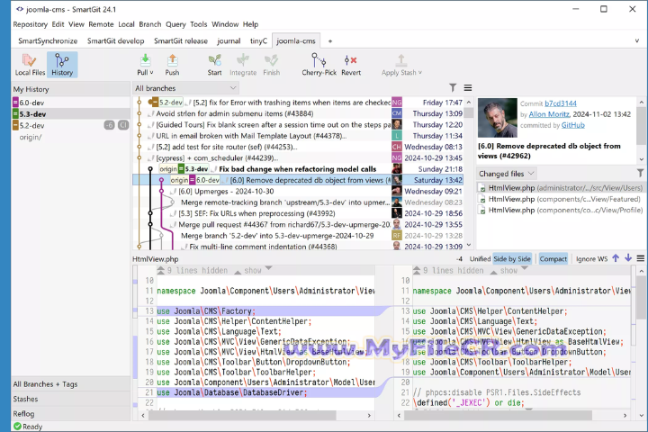This screenshot has height=432, width=648.
Task: Jump to next change arrow
Action: pos(628,258)
